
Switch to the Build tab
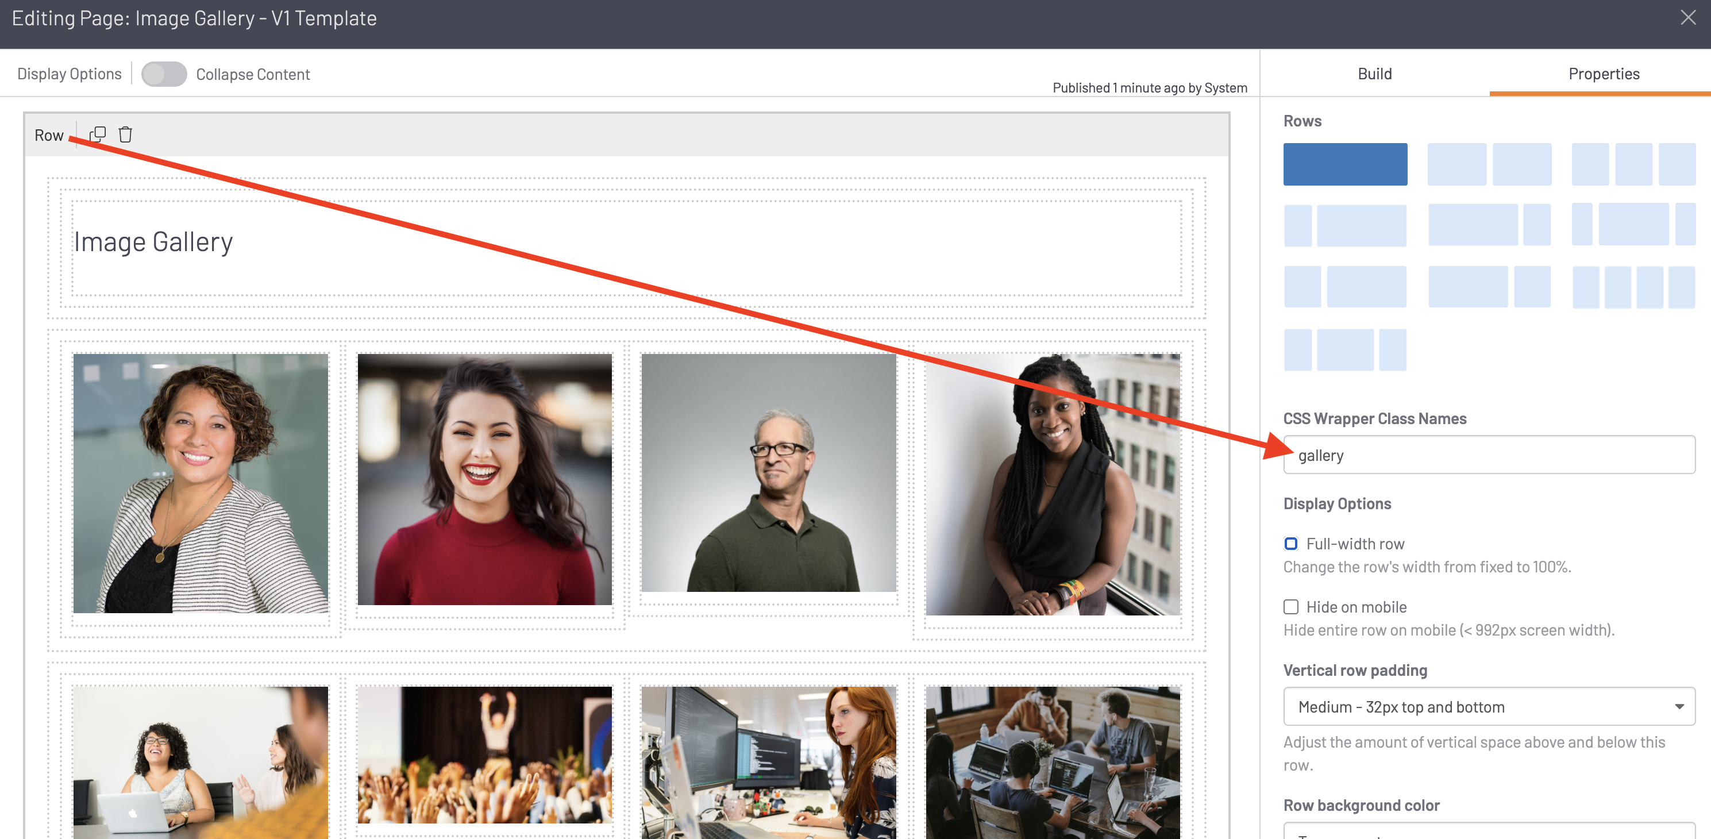pos(1374,74)
